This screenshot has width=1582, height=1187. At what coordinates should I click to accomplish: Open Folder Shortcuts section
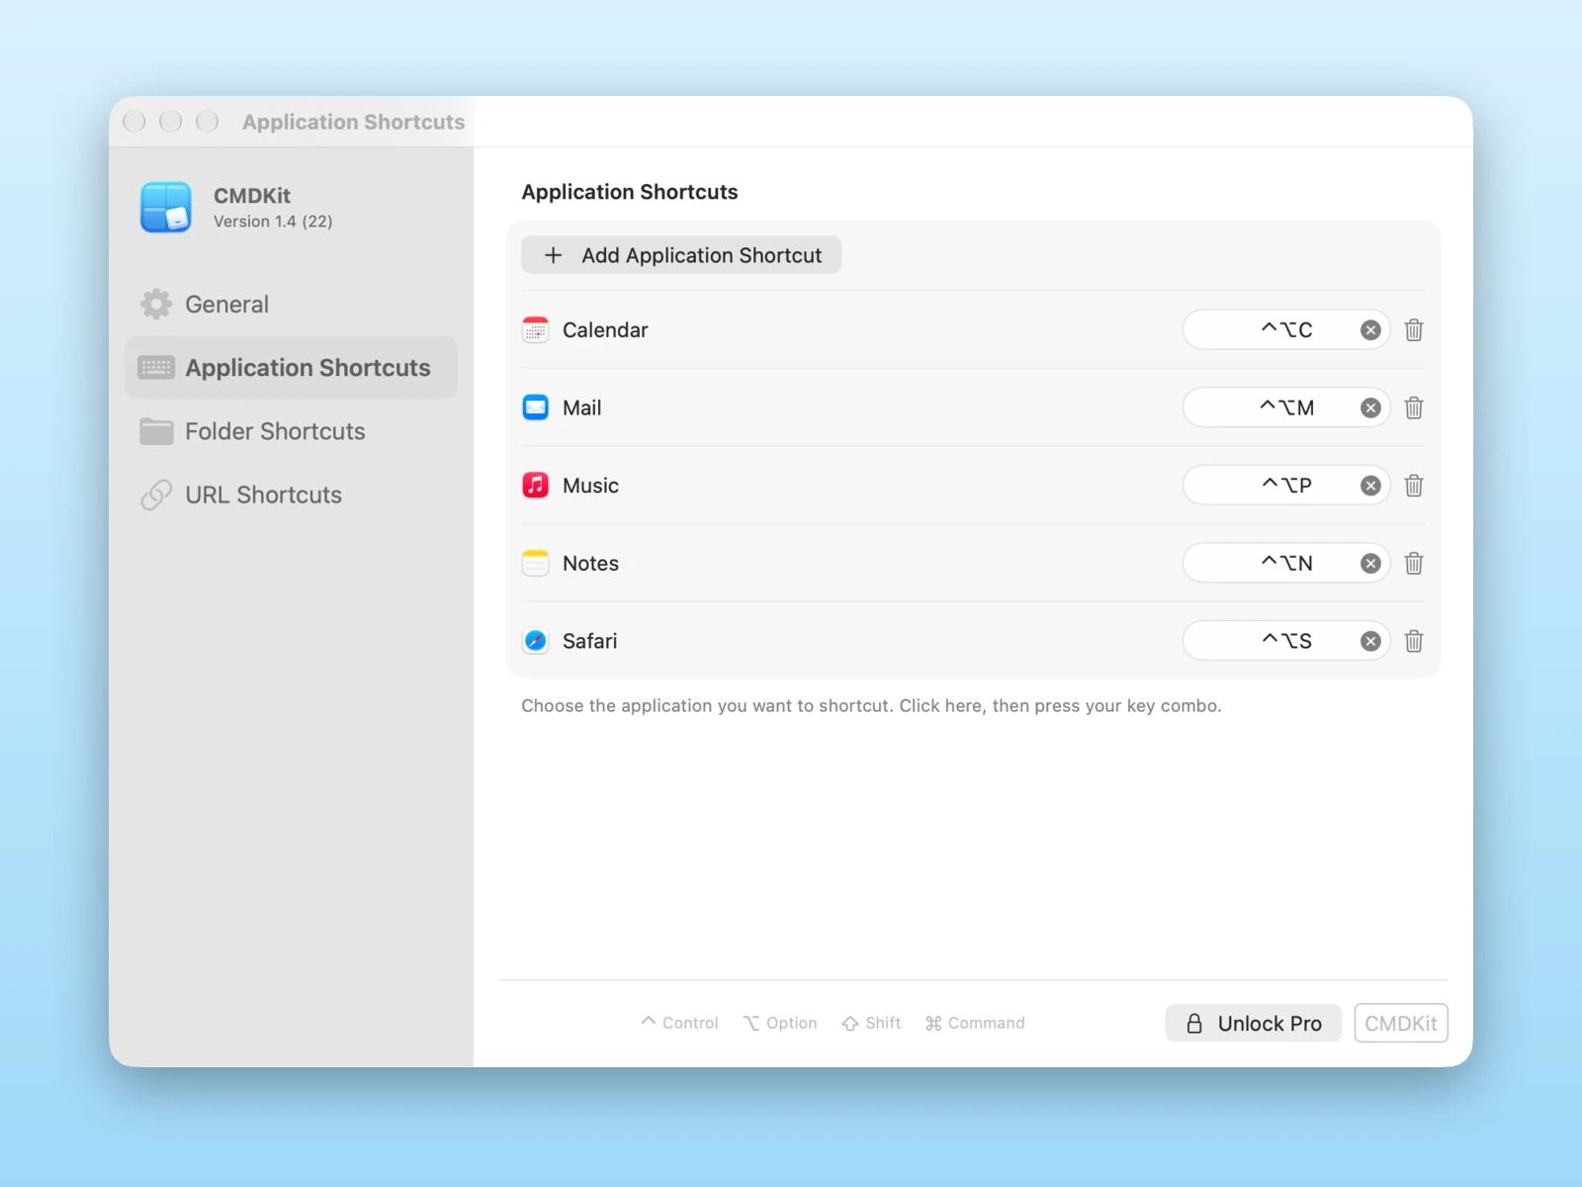click(291, 431)
